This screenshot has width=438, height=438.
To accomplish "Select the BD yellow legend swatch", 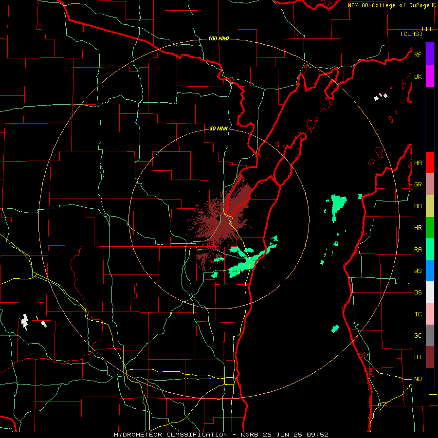I will tap(430, 206).
